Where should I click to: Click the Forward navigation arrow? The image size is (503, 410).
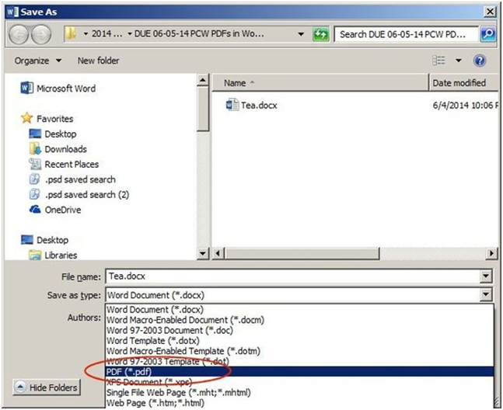(41, 34)
